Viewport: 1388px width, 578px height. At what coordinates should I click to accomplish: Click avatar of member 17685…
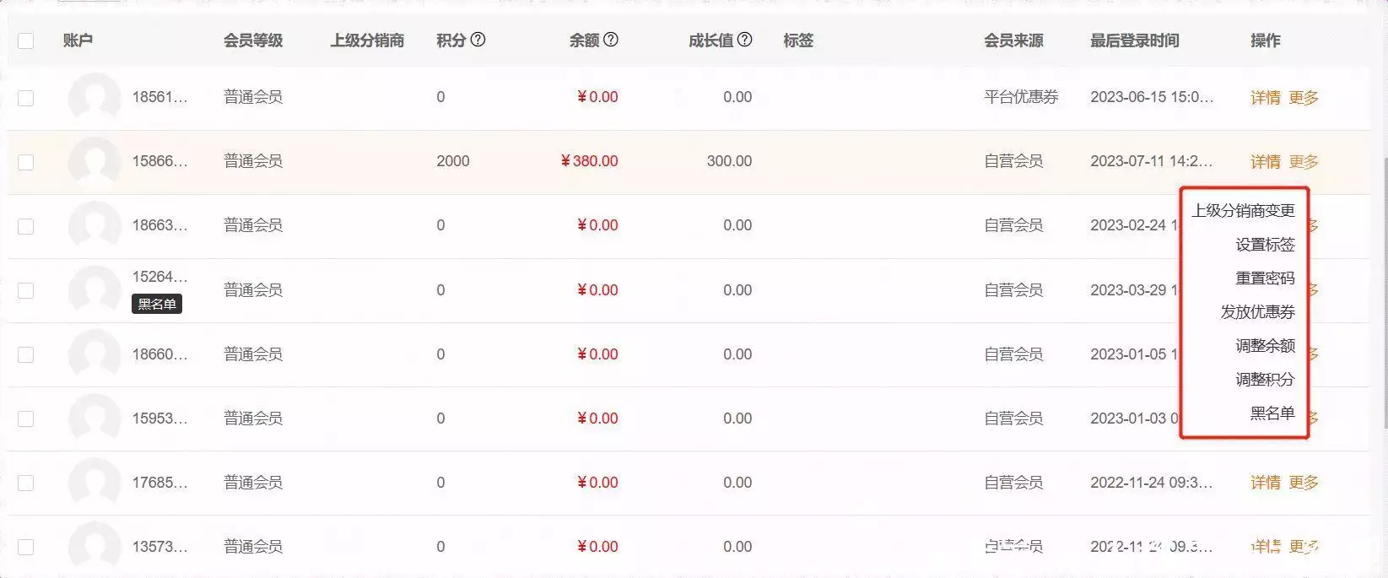point(95,483)
